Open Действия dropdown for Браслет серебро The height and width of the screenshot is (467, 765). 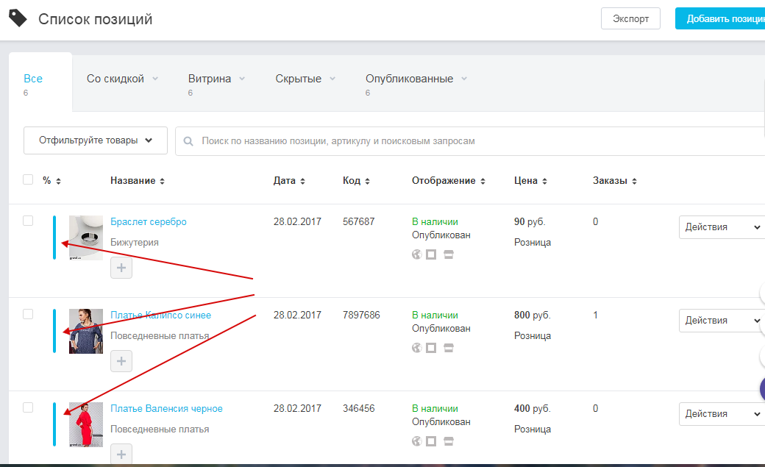click(722, 227)
